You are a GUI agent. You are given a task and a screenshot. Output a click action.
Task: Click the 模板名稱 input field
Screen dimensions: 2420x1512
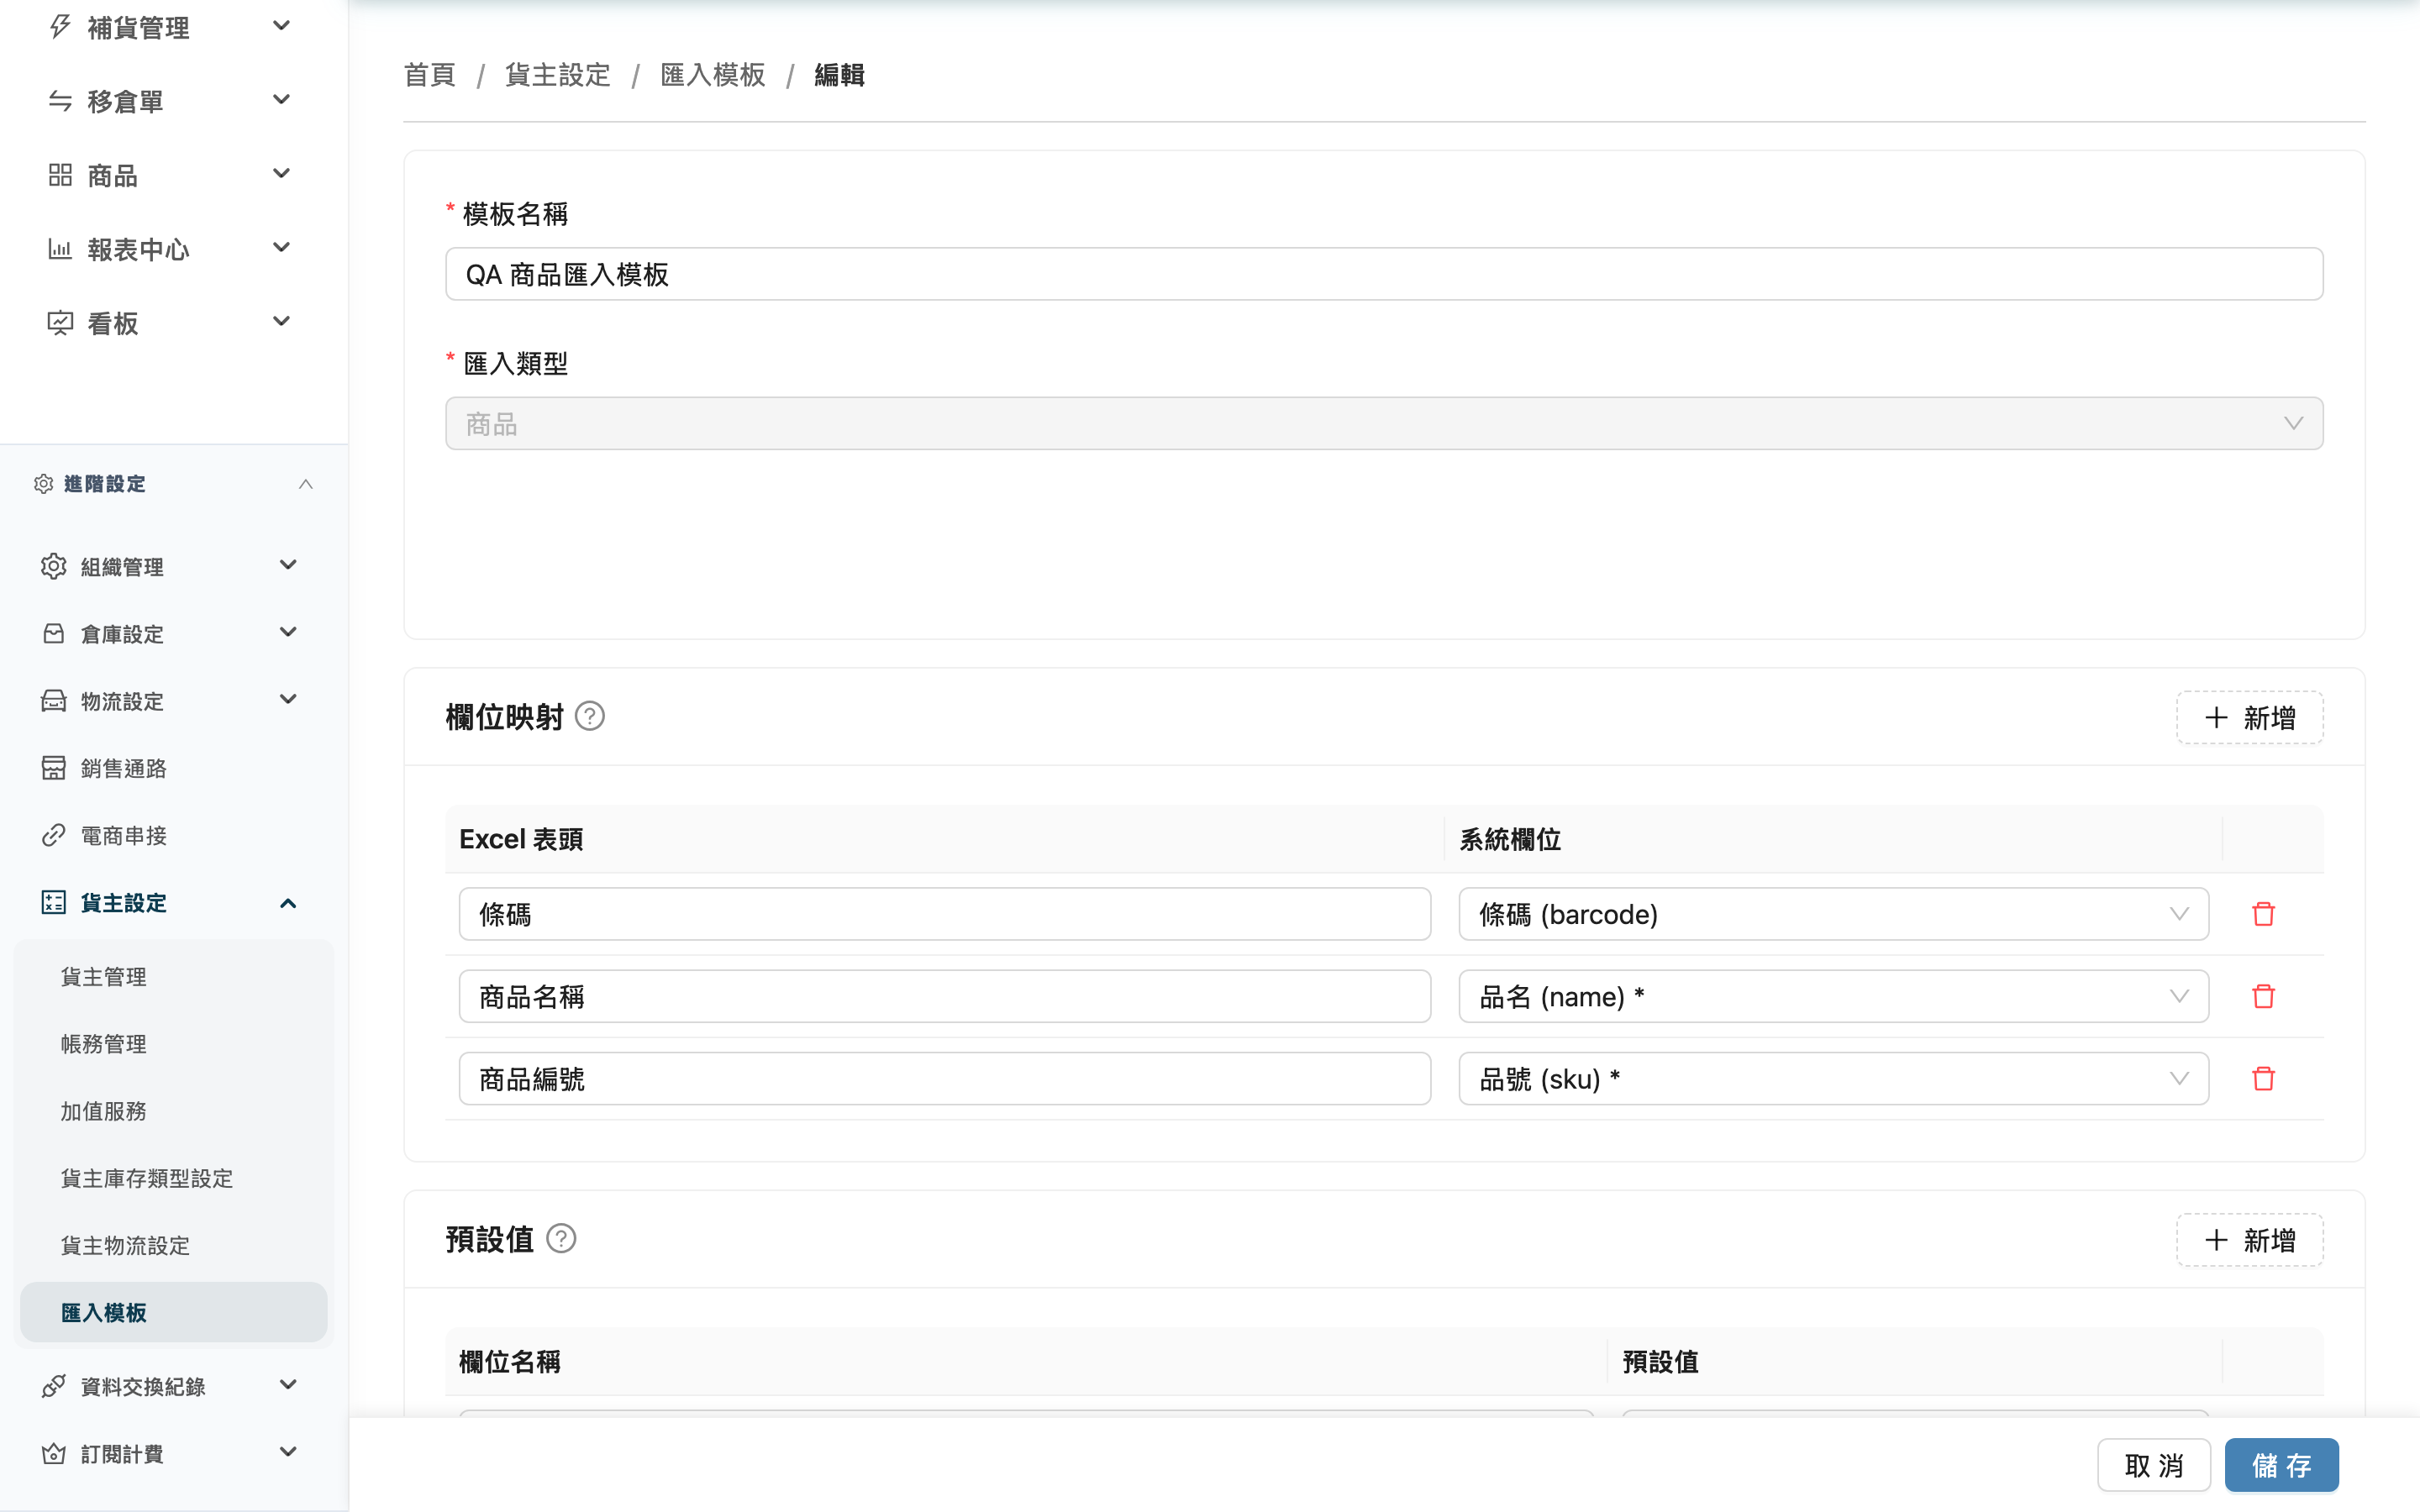pyautogui.click(x=1384, y=274)
